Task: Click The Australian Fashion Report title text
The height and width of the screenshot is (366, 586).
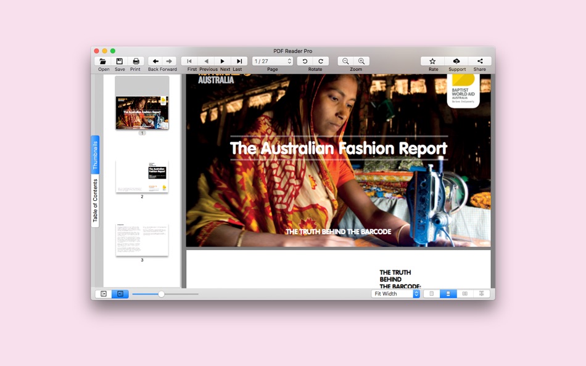Action: point(338,148)
